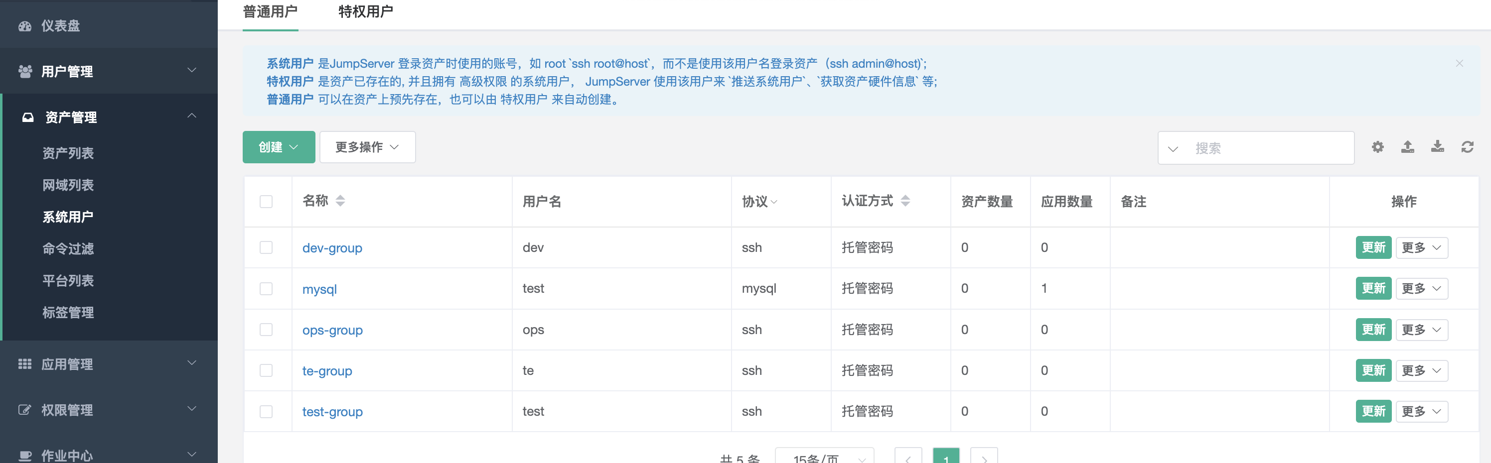Click the 应用管理 grid icon
The width and height of the screenshot is (1491, 463).
[25, 363]
